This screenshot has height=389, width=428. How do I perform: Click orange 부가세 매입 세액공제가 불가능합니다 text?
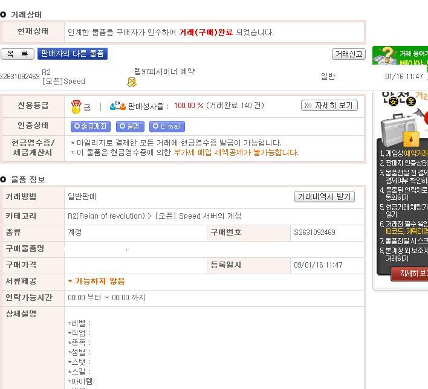pyautogui.click(x=236, y=152)
